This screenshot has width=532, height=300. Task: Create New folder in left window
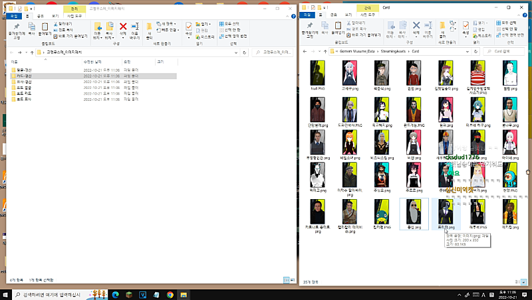click(x=149, y=31)
